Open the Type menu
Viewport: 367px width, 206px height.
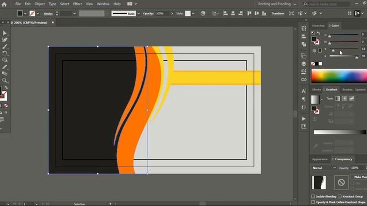click(x=52, y=4)
